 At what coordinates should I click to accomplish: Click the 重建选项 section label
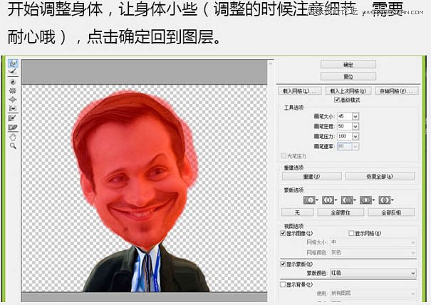point(294,167)
